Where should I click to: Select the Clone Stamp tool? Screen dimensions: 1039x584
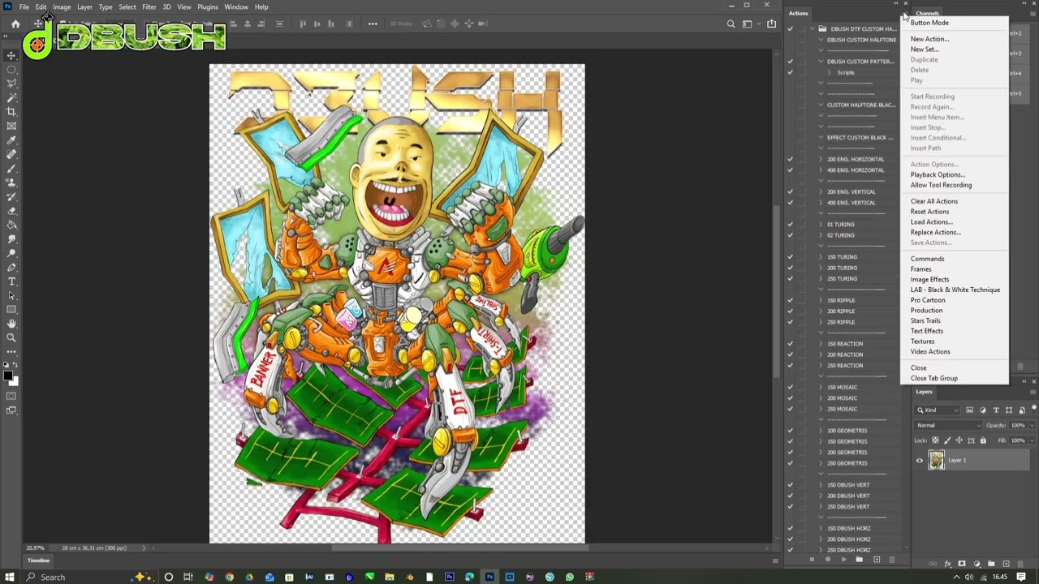[11, 182]
